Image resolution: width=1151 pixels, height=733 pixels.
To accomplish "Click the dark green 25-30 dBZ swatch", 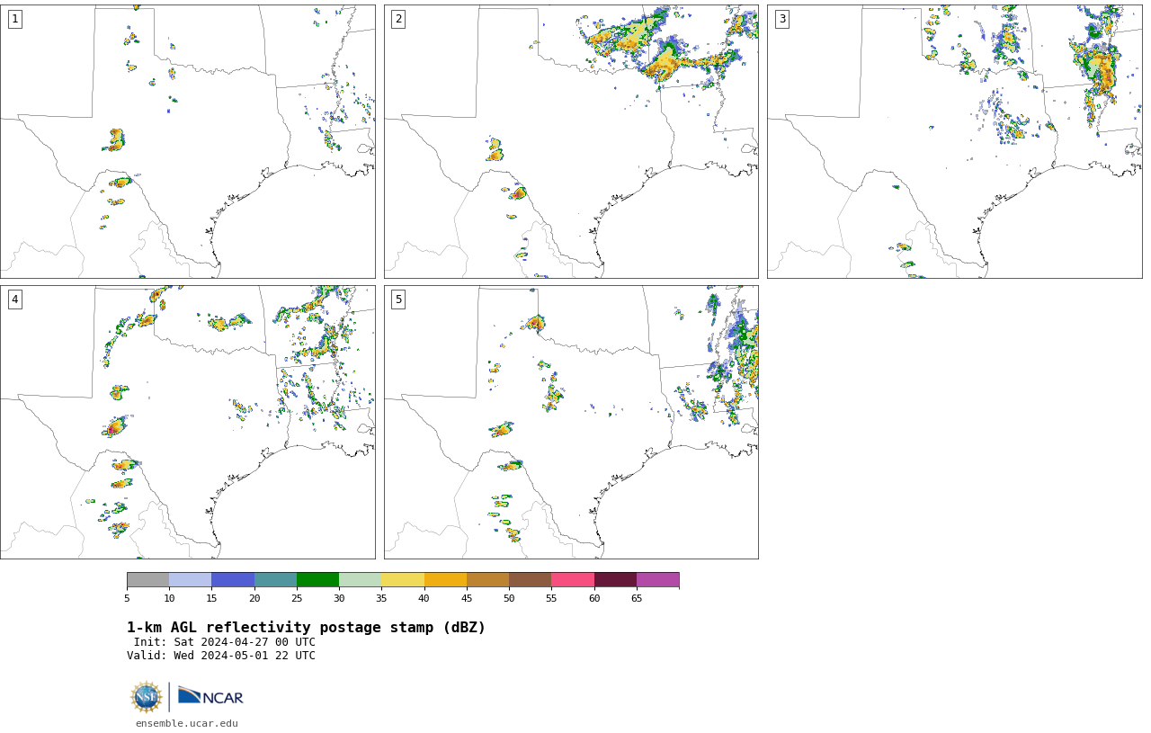I will [x=317, y=579].
